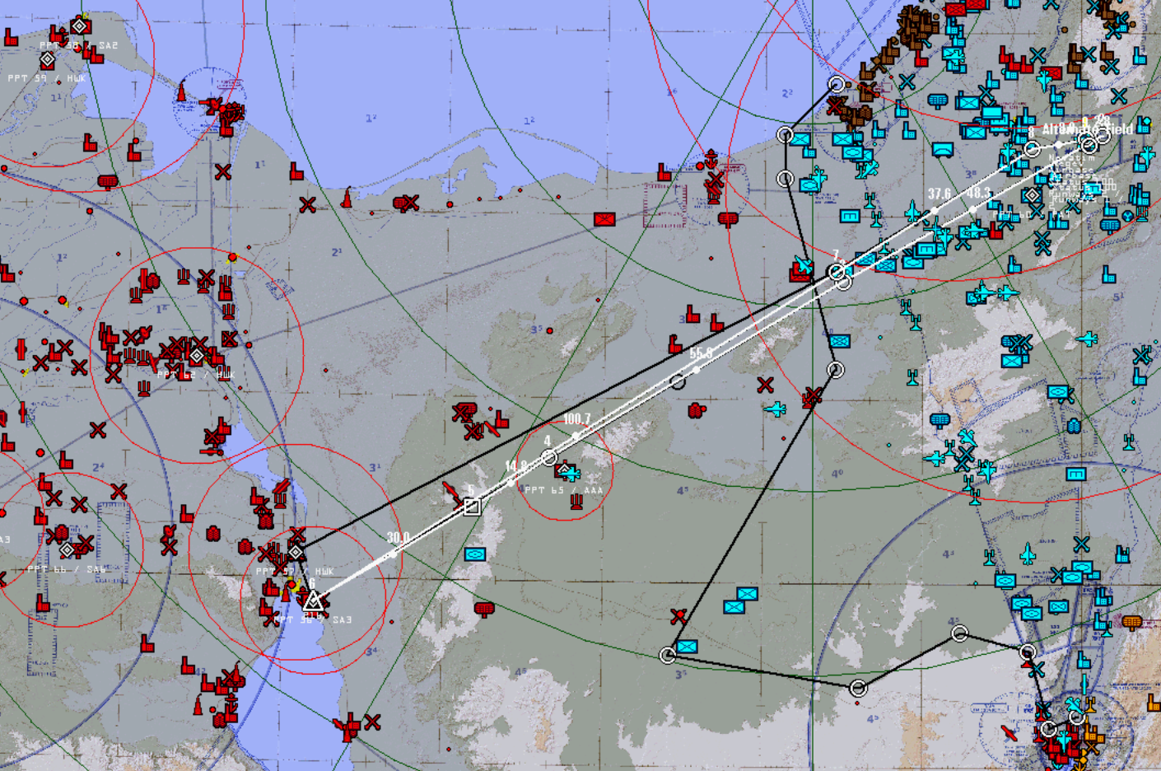Click the cyan armor unit south of steerpoint 5
Screen dimensions: 1161x771
(x=474, y=554)
